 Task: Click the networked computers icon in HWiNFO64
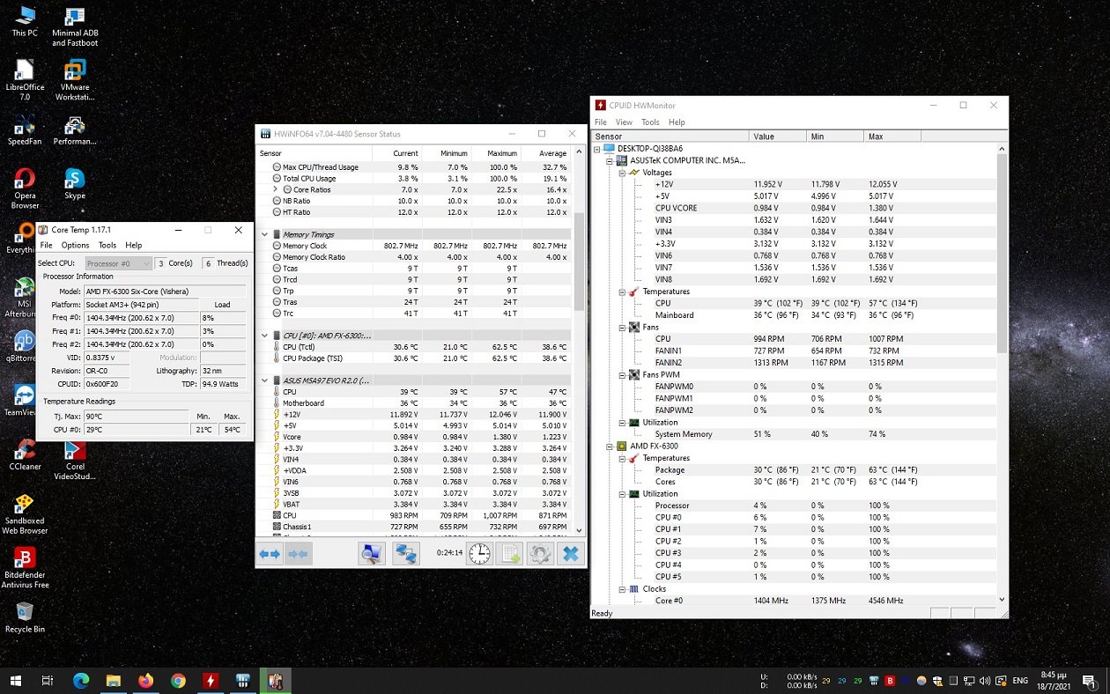[405, 554]
